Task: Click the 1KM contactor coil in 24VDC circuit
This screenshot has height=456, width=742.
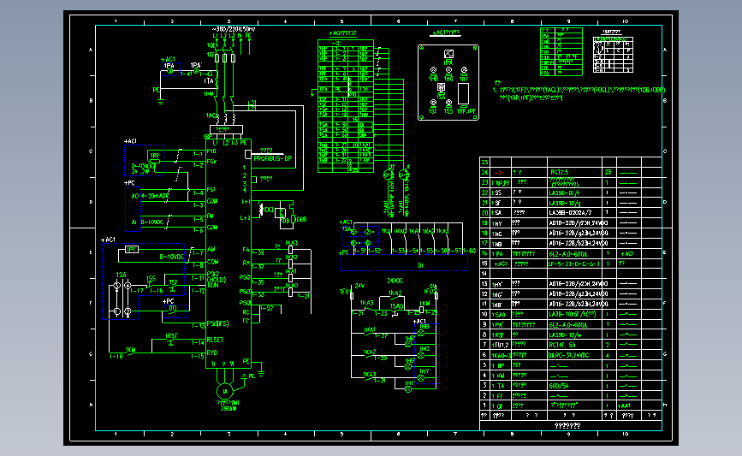Action: pyautogui.click(x=421, y=310)
